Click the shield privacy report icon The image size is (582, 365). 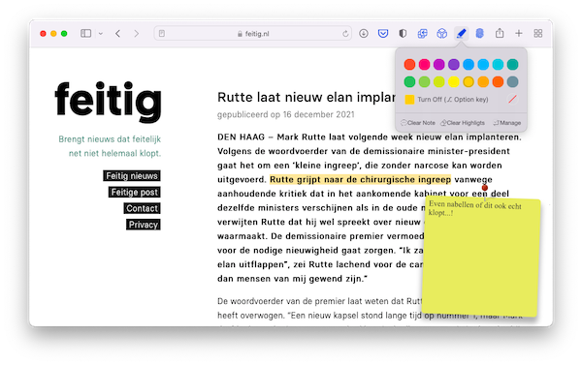tap(403, 34)
